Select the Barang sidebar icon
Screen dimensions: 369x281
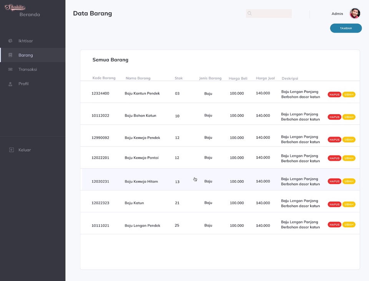[x=10, y=55]
